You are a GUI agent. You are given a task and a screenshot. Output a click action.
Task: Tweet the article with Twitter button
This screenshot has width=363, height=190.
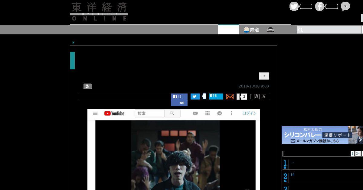click(x=195, y=97)
